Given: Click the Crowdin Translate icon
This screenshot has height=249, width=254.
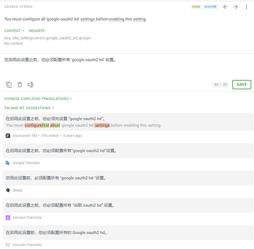Looking at the screenshot, I should pyautogui.click(x=8, y=245).
